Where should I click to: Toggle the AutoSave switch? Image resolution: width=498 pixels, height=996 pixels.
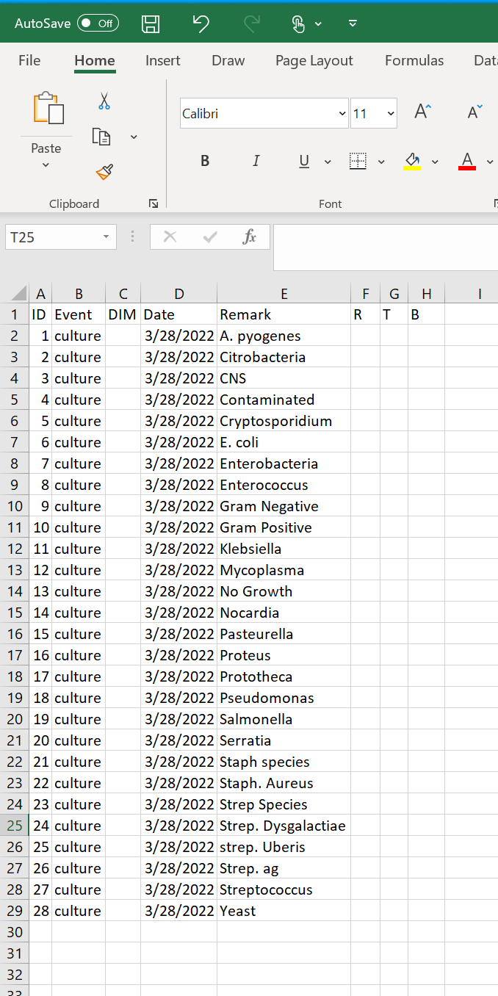98,24
